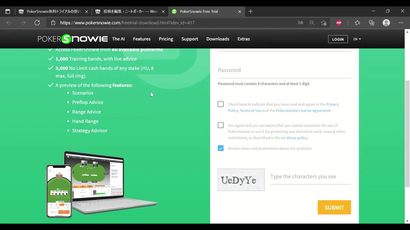This screenshot has width=410, height=230.
Task: Reload the page with refresh icon
Action: 37,23
